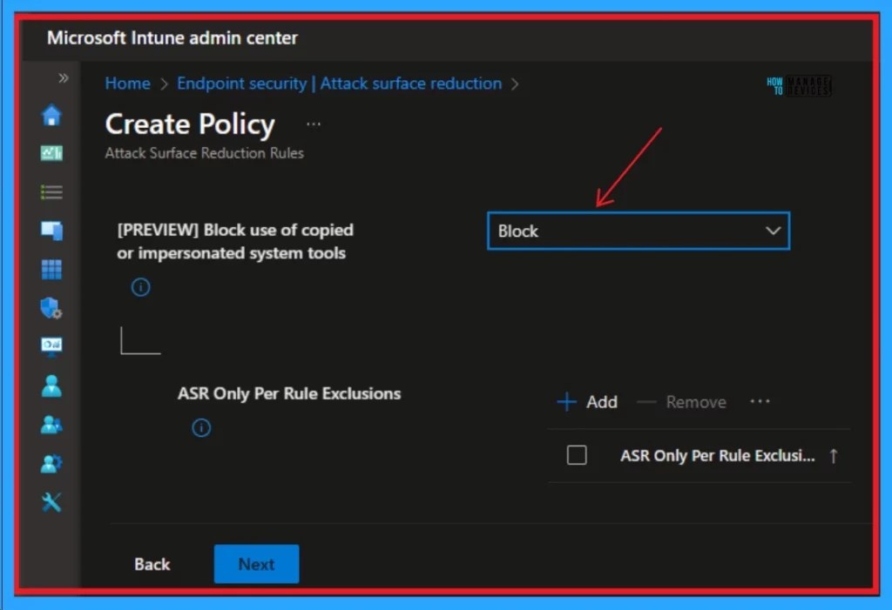Select the Users icon in the sidebar
892x610 pixels.
tap(51, 385)
